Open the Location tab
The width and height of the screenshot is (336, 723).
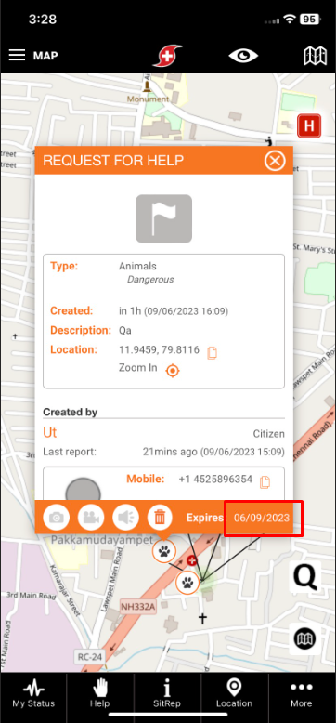pyautogui.click(x=234, y=694)
